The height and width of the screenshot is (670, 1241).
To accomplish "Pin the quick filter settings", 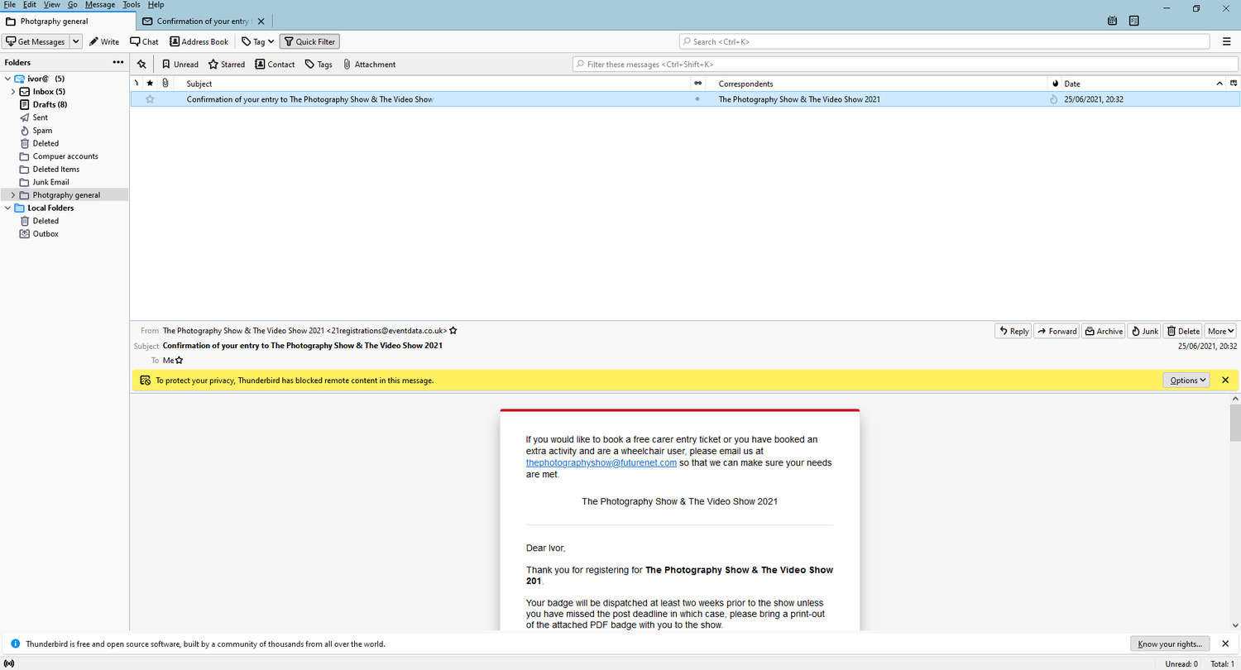I will pos(141,64).
